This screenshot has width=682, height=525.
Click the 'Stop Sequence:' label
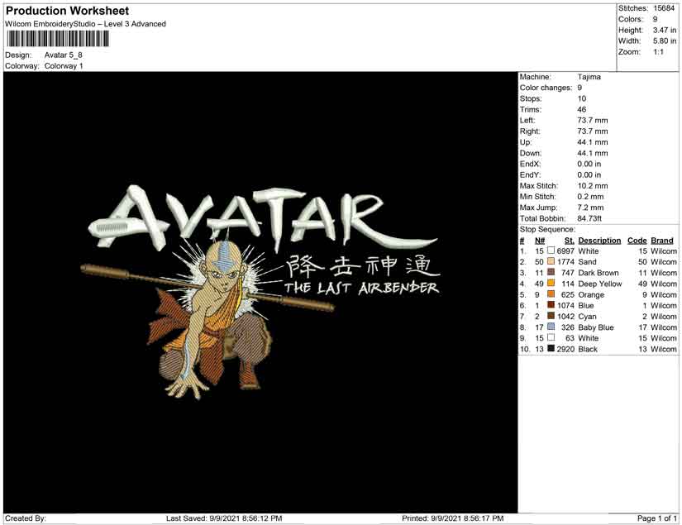tap(547, 229)
